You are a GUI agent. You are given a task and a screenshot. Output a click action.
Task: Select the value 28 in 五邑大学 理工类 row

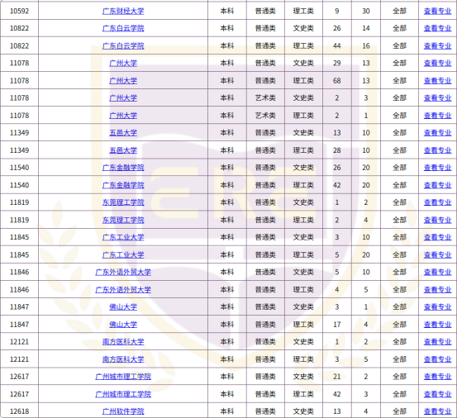click(337, 150)
